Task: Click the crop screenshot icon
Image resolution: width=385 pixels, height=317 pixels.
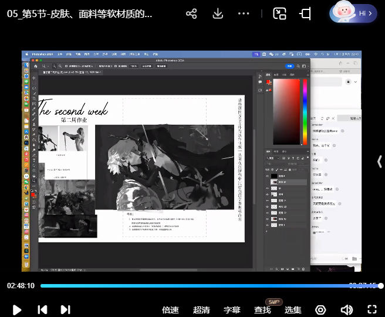Action: [x=306, y=14]
